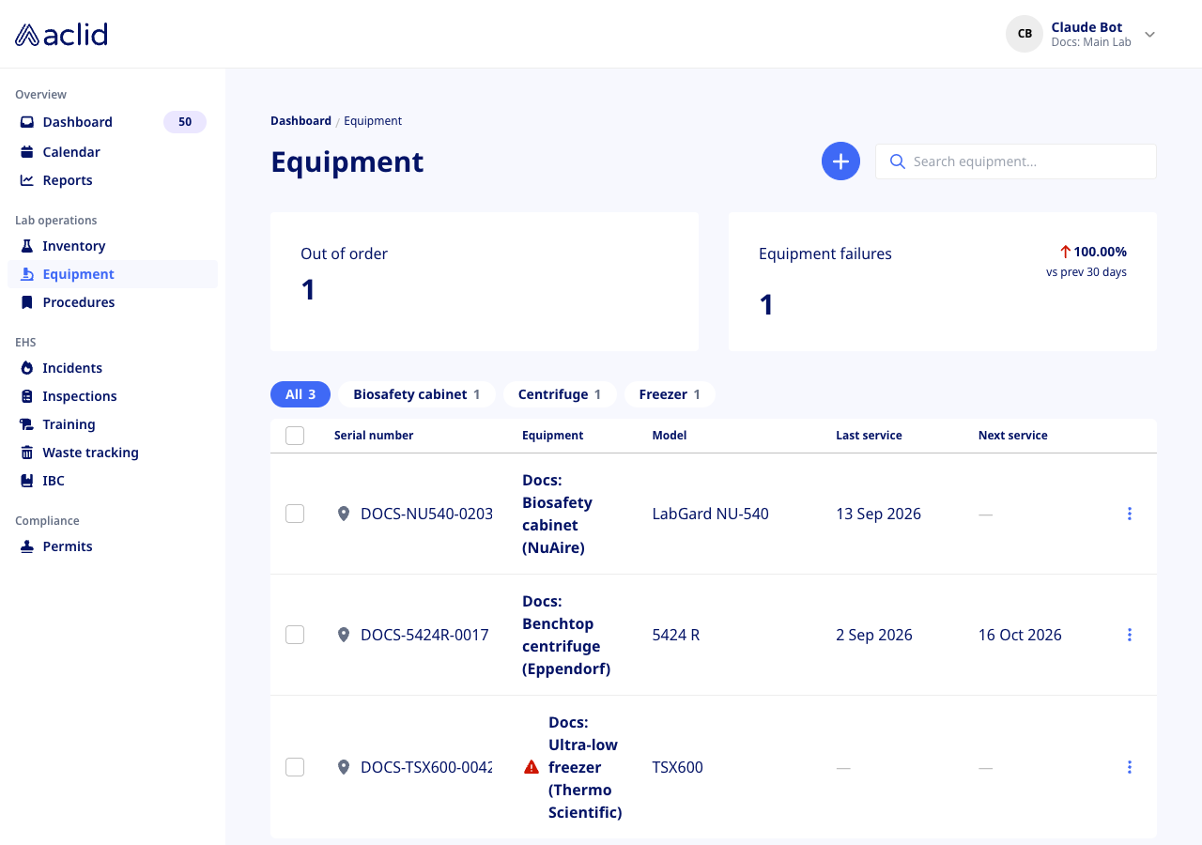The image size is (1202, 845).
Task: Click the Procedures bookmark icon
Action: coord(27,302)
